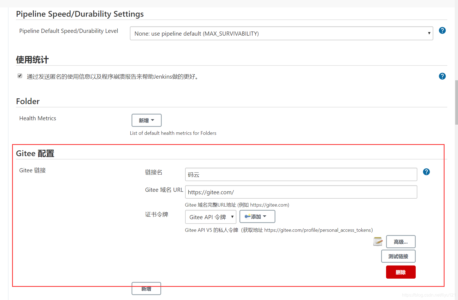Click 'Gitee 域名完整URL地址' hint text

(x=237, y=205)
